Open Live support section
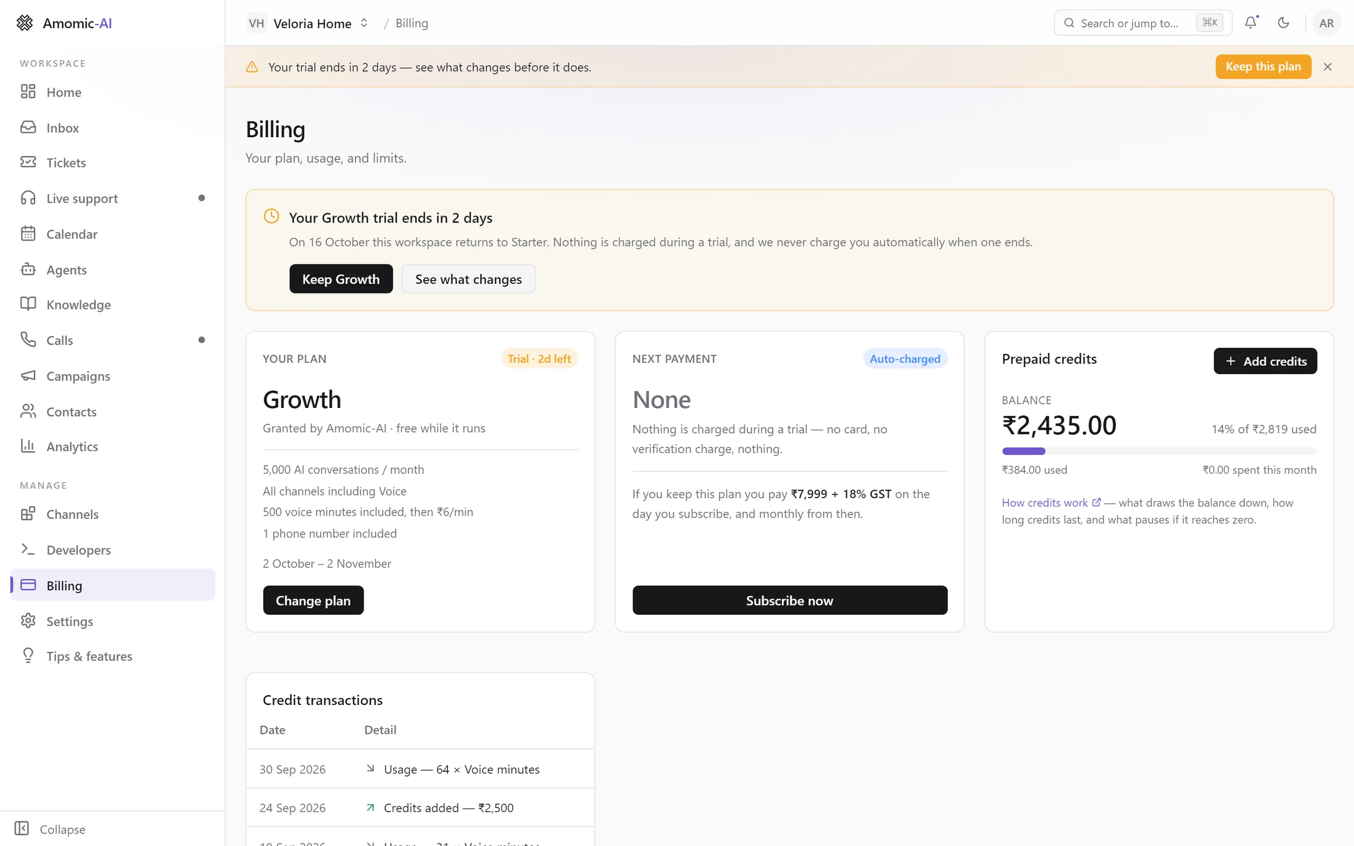The image size is (1354, 846). pos(112,199)
